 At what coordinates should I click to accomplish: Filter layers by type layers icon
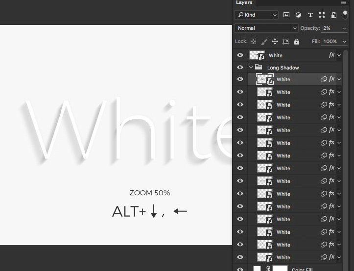click(x=310, y=15)
